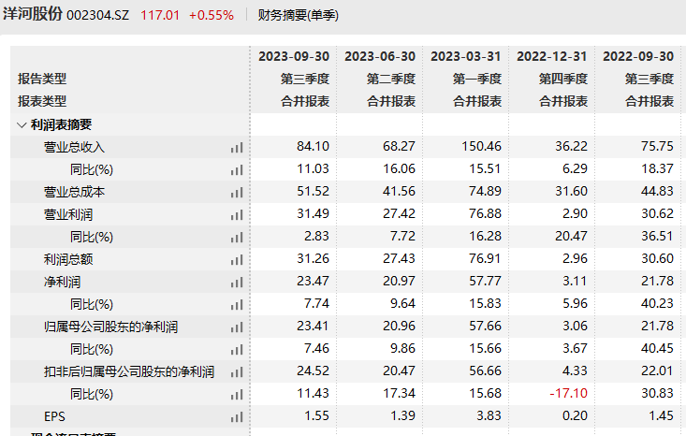
Task: Select the 2022-09-30 column header
Action: pos(638,56)
